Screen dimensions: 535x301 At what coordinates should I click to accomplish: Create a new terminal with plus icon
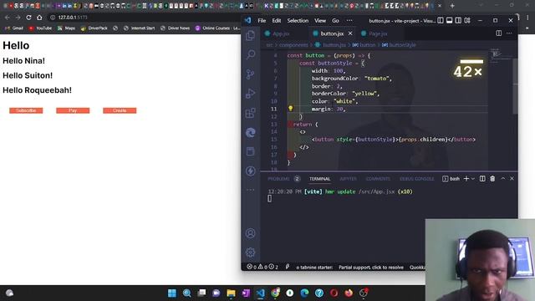tap(466, 178)
